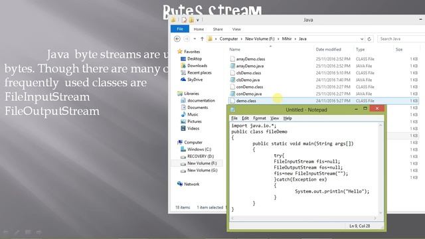Switch to the Home ribbon tab

pos(199,29)
